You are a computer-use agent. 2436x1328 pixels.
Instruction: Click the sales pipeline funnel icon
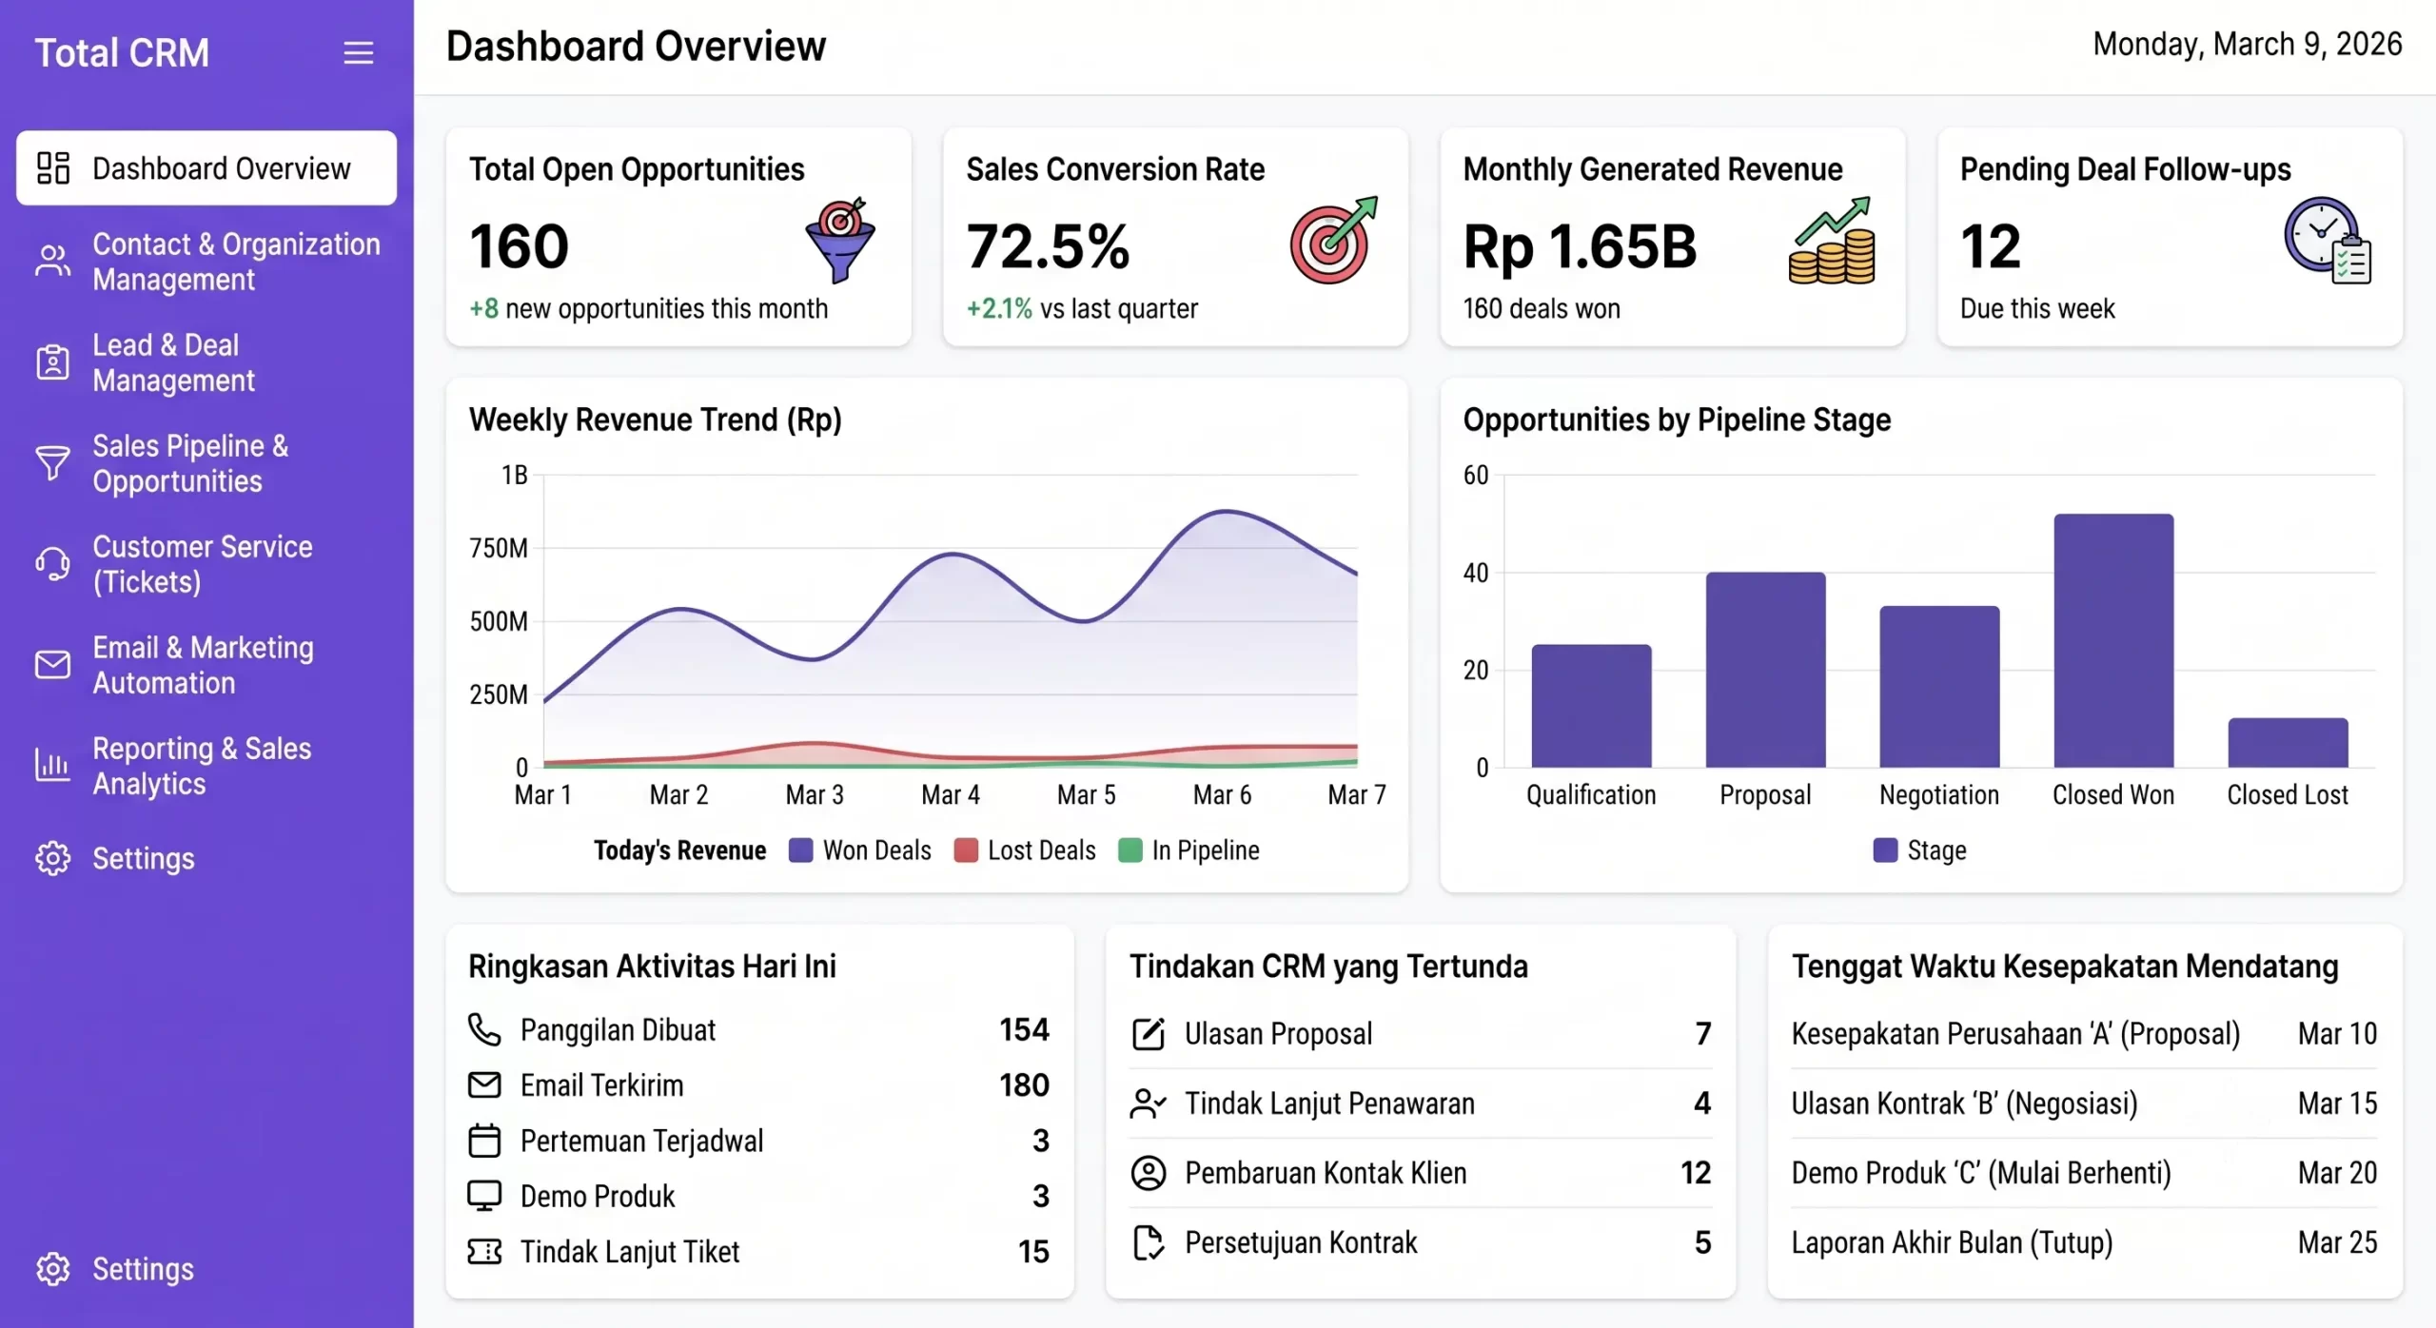pos(53,463)
